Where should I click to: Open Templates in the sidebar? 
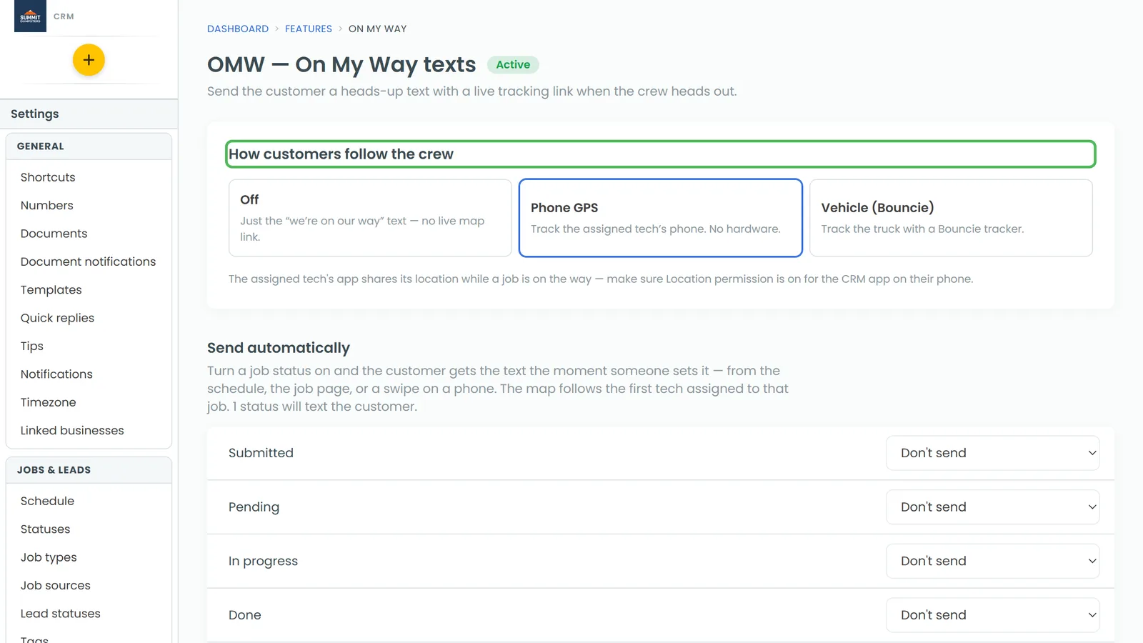coord(51,290)
